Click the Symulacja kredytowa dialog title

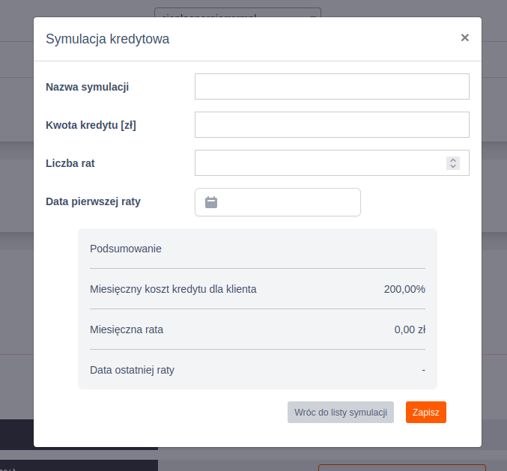[108, 39]
